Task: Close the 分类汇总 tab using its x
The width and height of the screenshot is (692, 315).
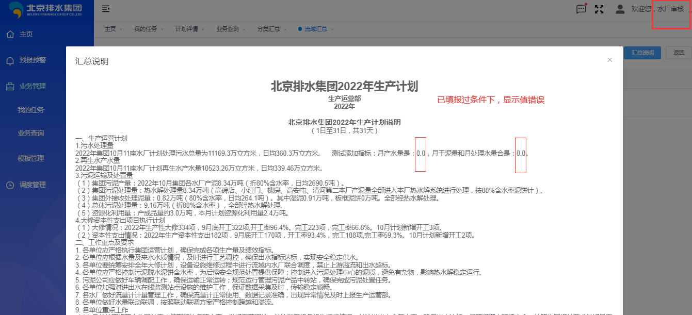Action: [285, 29]
